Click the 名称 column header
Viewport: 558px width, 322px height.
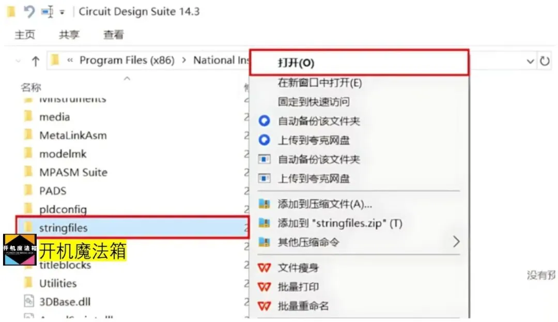pyautogui.click(x=31, y=87)
